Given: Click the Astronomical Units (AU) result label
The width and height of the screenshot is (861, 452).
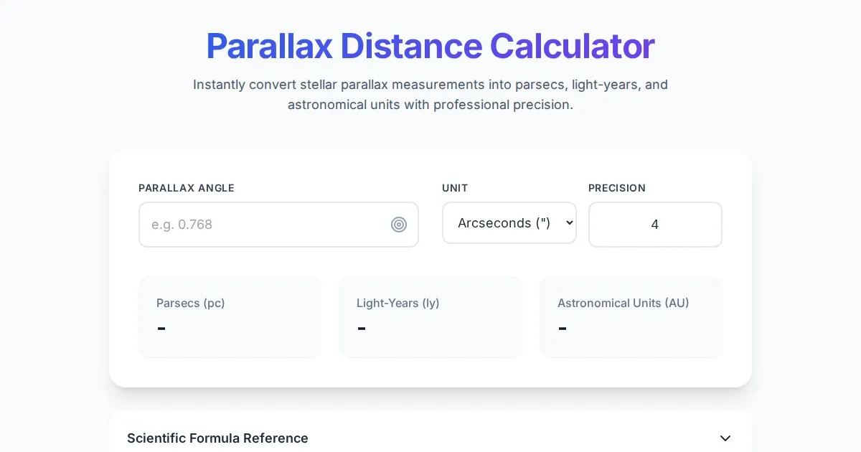Looking at the screenshot, I should coord(623,303).
